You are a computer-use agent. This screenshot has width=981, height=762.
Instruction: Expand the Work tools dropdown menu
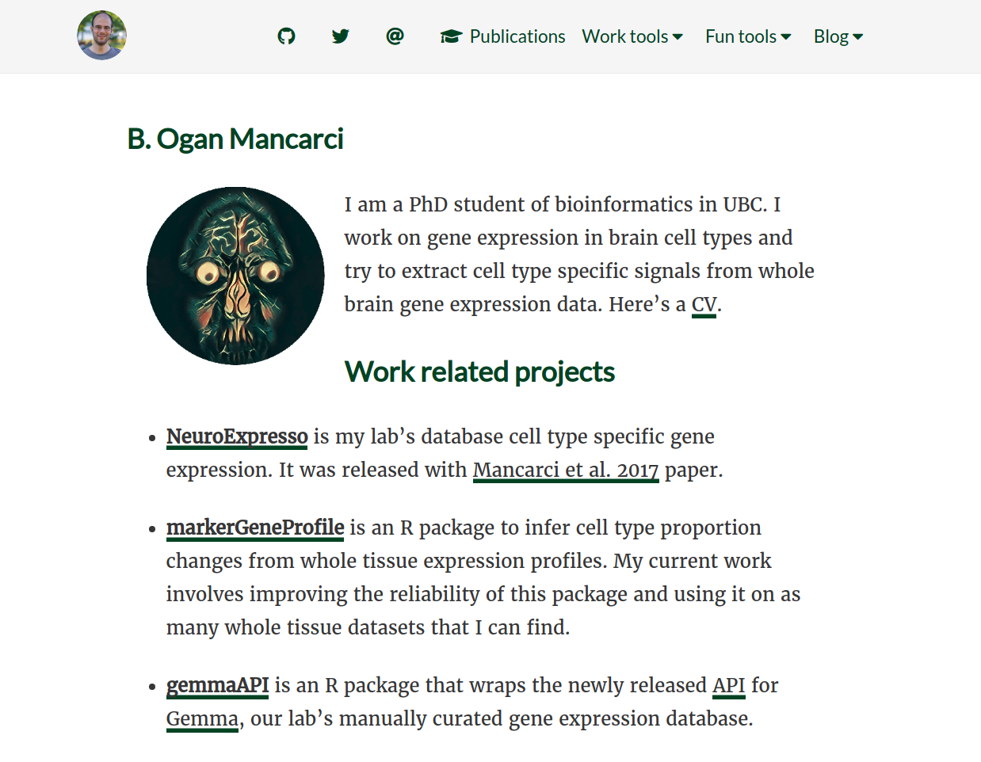point(625,36)
